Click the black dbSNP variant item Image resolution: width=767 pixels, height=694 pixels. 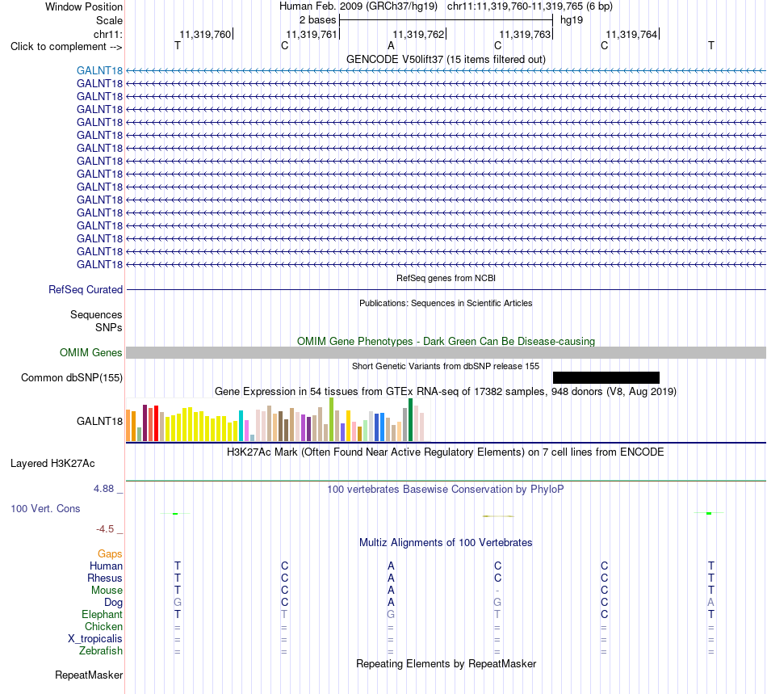pos(606,377)
